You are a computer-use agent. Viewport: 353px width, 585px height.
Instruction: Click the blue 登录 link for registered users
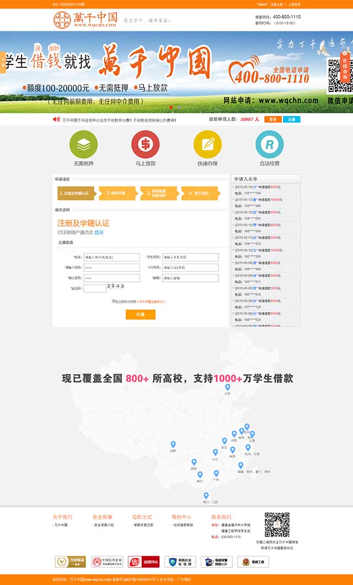(99, 233)
